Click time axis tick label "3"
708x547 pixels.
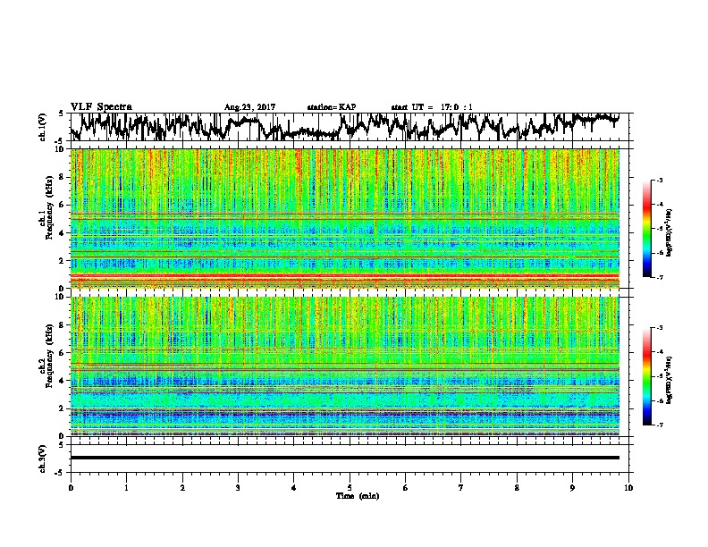(238, 487)
